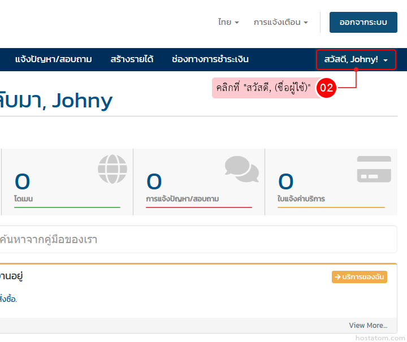Click the red 02 step badge
The image size is (407, 342).
(326, 88)
